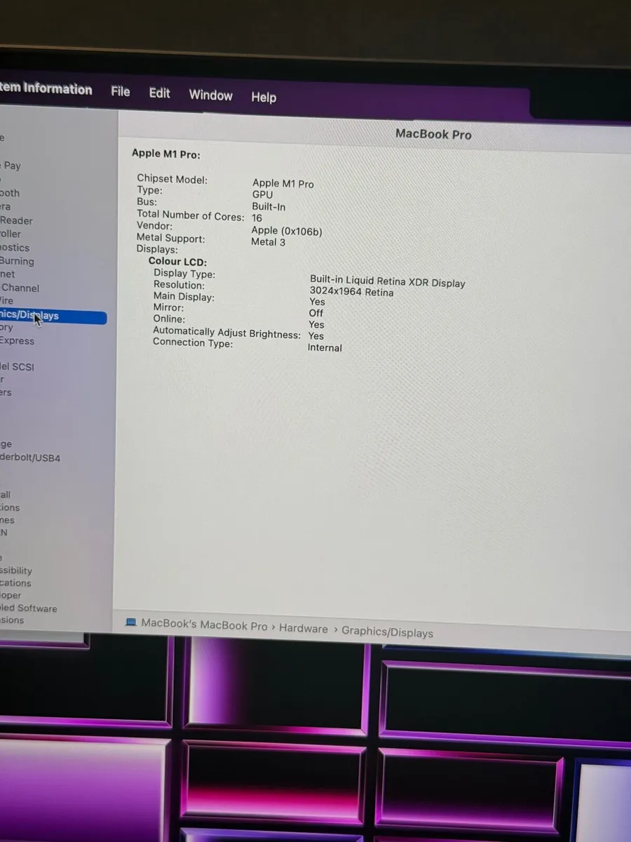Select the Disc Burning sidebar item
Viewport: 631px width, 842px height.
17,261
